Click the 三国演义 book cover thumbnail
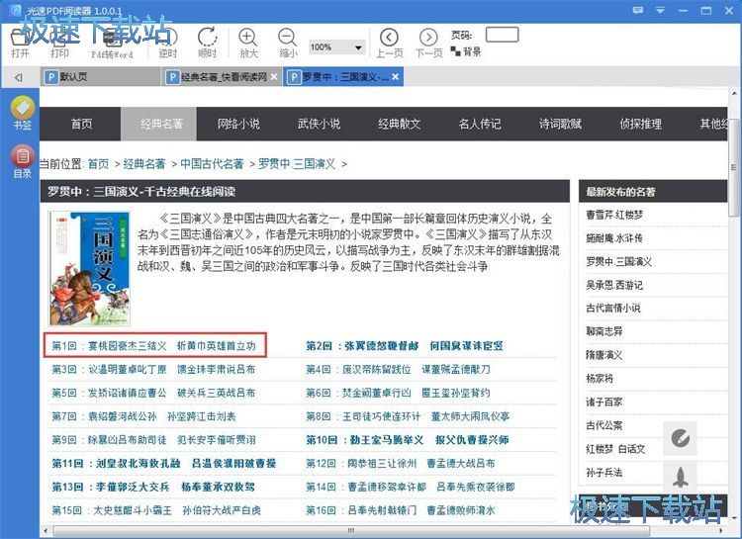This screenshot has width=742, height=539. point(89,268)
